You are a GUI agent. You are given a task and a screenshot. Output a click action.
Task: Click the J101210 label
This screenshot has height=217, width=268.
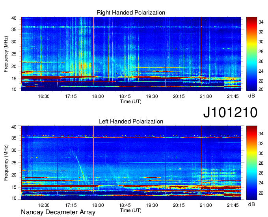click(230, 112)
